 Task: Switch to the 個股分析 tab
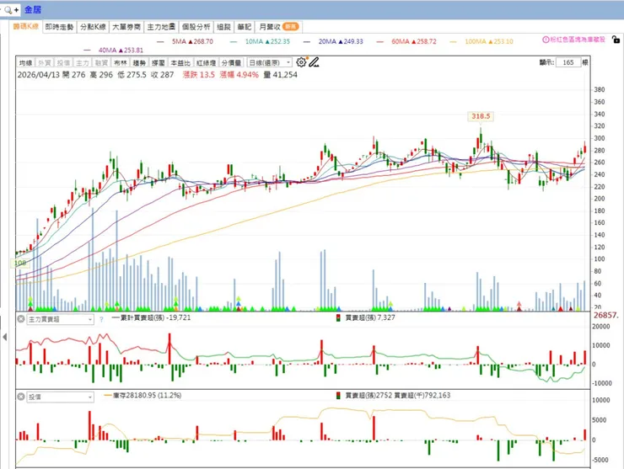click(x=196, y=27)
